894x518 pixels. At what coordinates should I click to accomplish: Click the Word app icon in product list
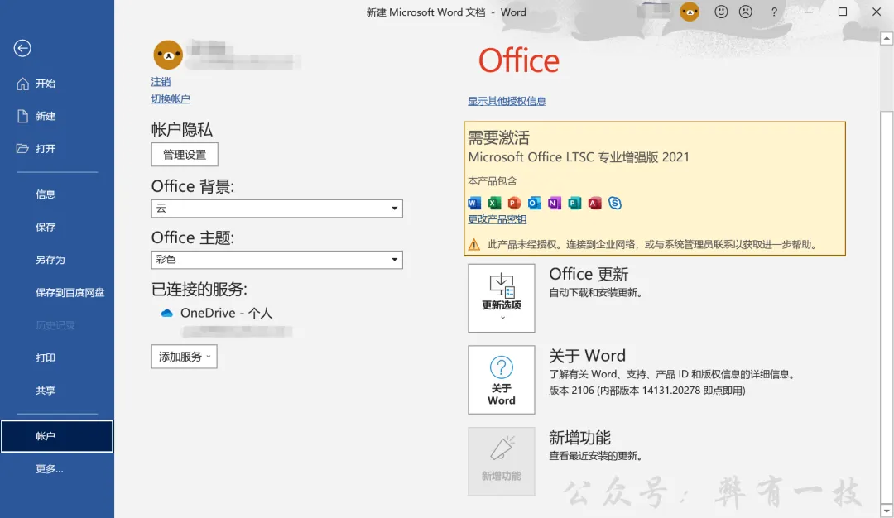click(474, 203)
